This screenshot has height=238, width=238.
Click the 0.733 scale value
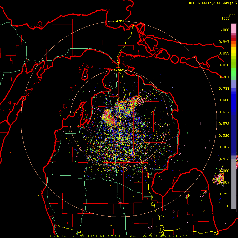(224, 89)
